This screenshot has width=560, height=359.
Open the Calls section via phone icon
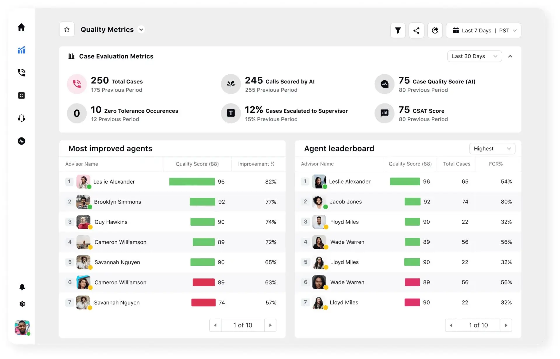point(21,73)
